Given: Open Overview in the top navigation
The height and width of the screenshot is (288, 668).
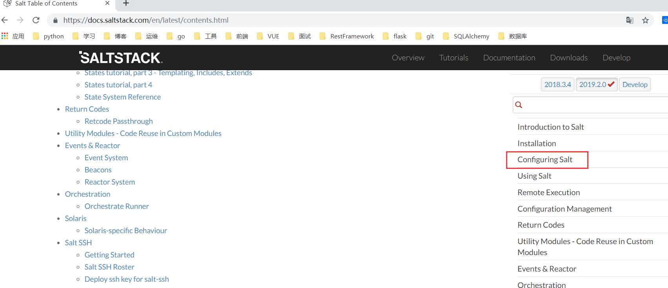Looking at the screenshot, I should 408,58.
